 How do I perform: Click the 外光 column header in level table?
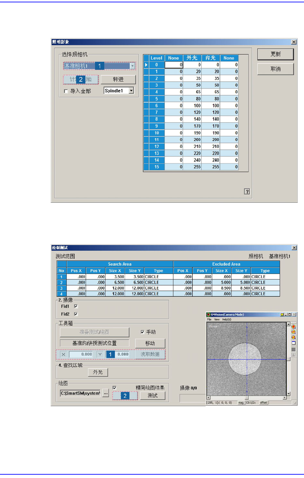[x=192, y=58]
